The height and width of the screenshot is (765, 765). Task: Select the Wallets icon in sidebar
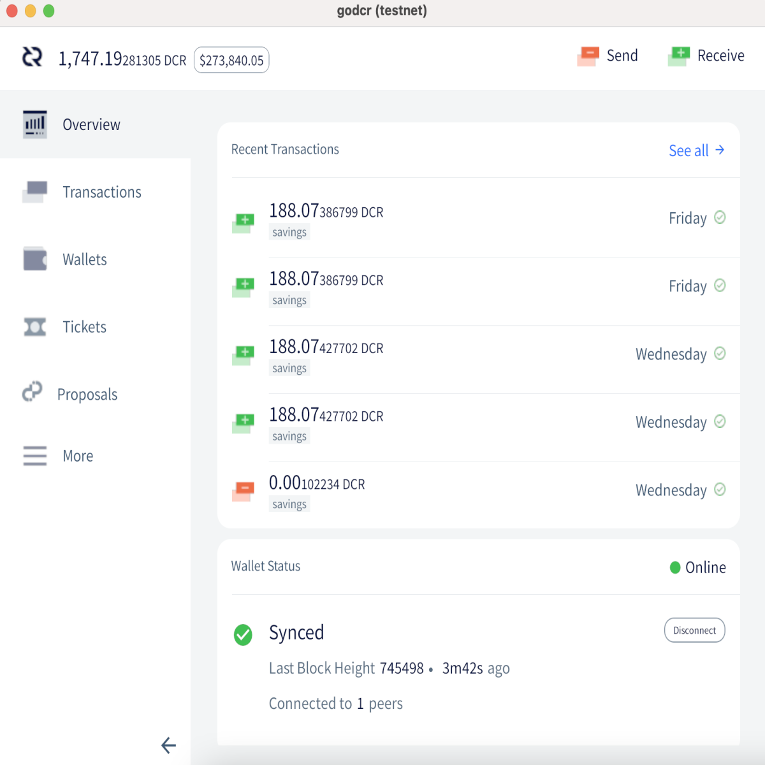35,259
